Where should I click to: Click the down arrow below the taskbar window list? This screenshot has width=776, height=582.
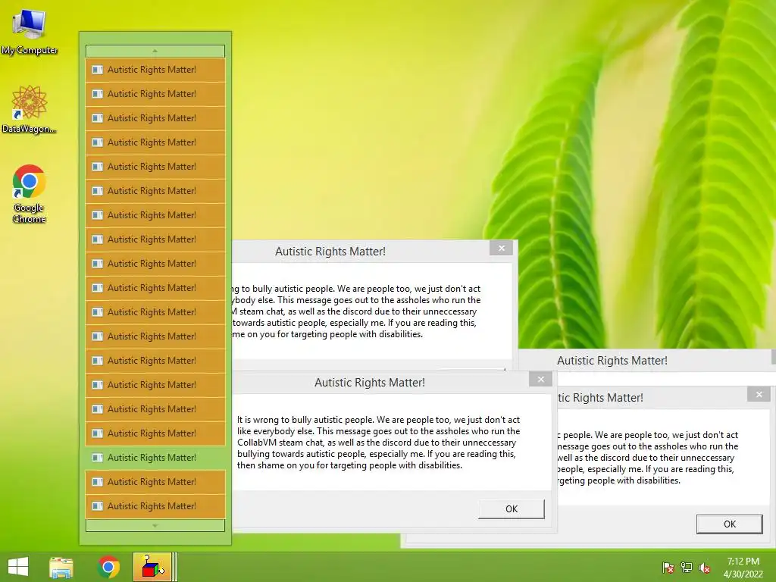155,525
